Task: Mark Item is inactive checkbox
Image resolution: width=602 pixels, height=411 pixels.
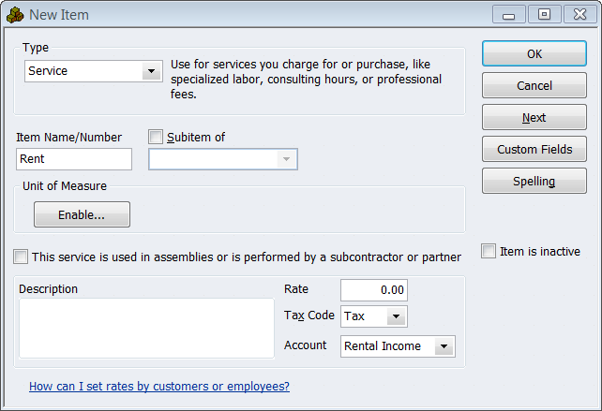Action: pos(489,251)
